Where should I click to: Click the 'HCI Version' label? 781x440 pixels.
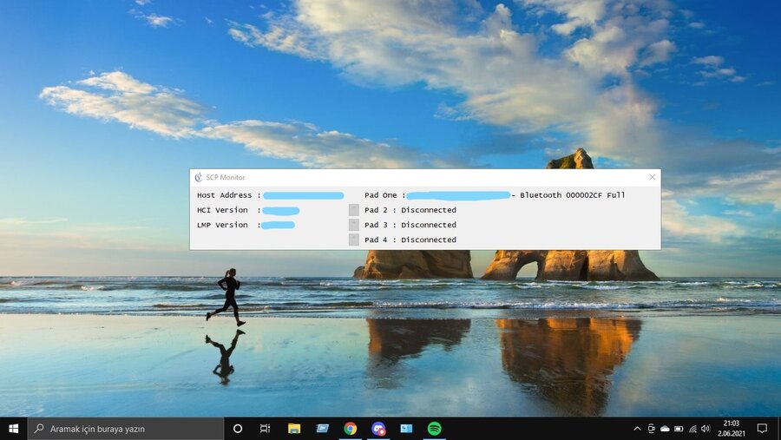click(222, 210)
